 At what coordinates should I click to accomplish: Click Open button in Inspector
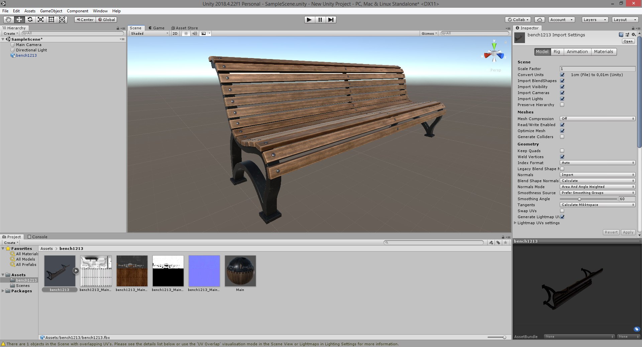click(x=628, y=41)
